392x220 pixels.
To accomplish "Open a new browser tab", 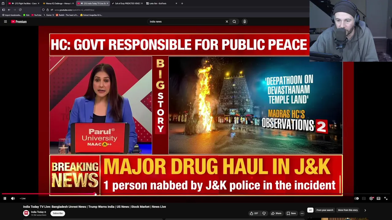I will click(x=182, y=3).
